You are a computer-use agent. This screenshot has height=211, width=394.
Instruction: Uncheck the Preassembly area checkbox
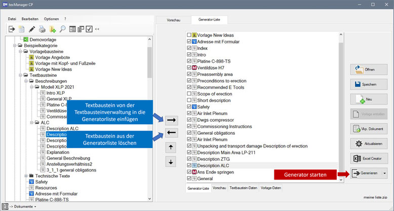[189, 74]
